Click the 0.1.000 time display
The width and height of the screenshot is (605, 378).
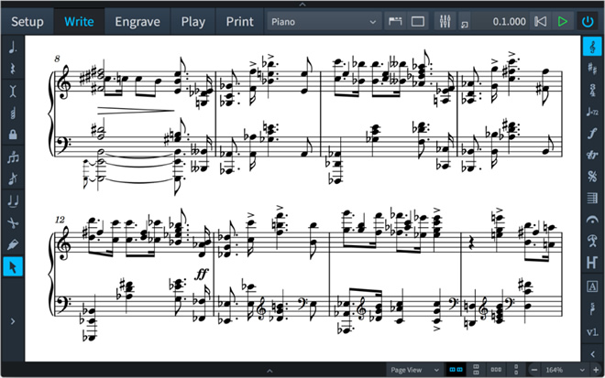point(509,22)
